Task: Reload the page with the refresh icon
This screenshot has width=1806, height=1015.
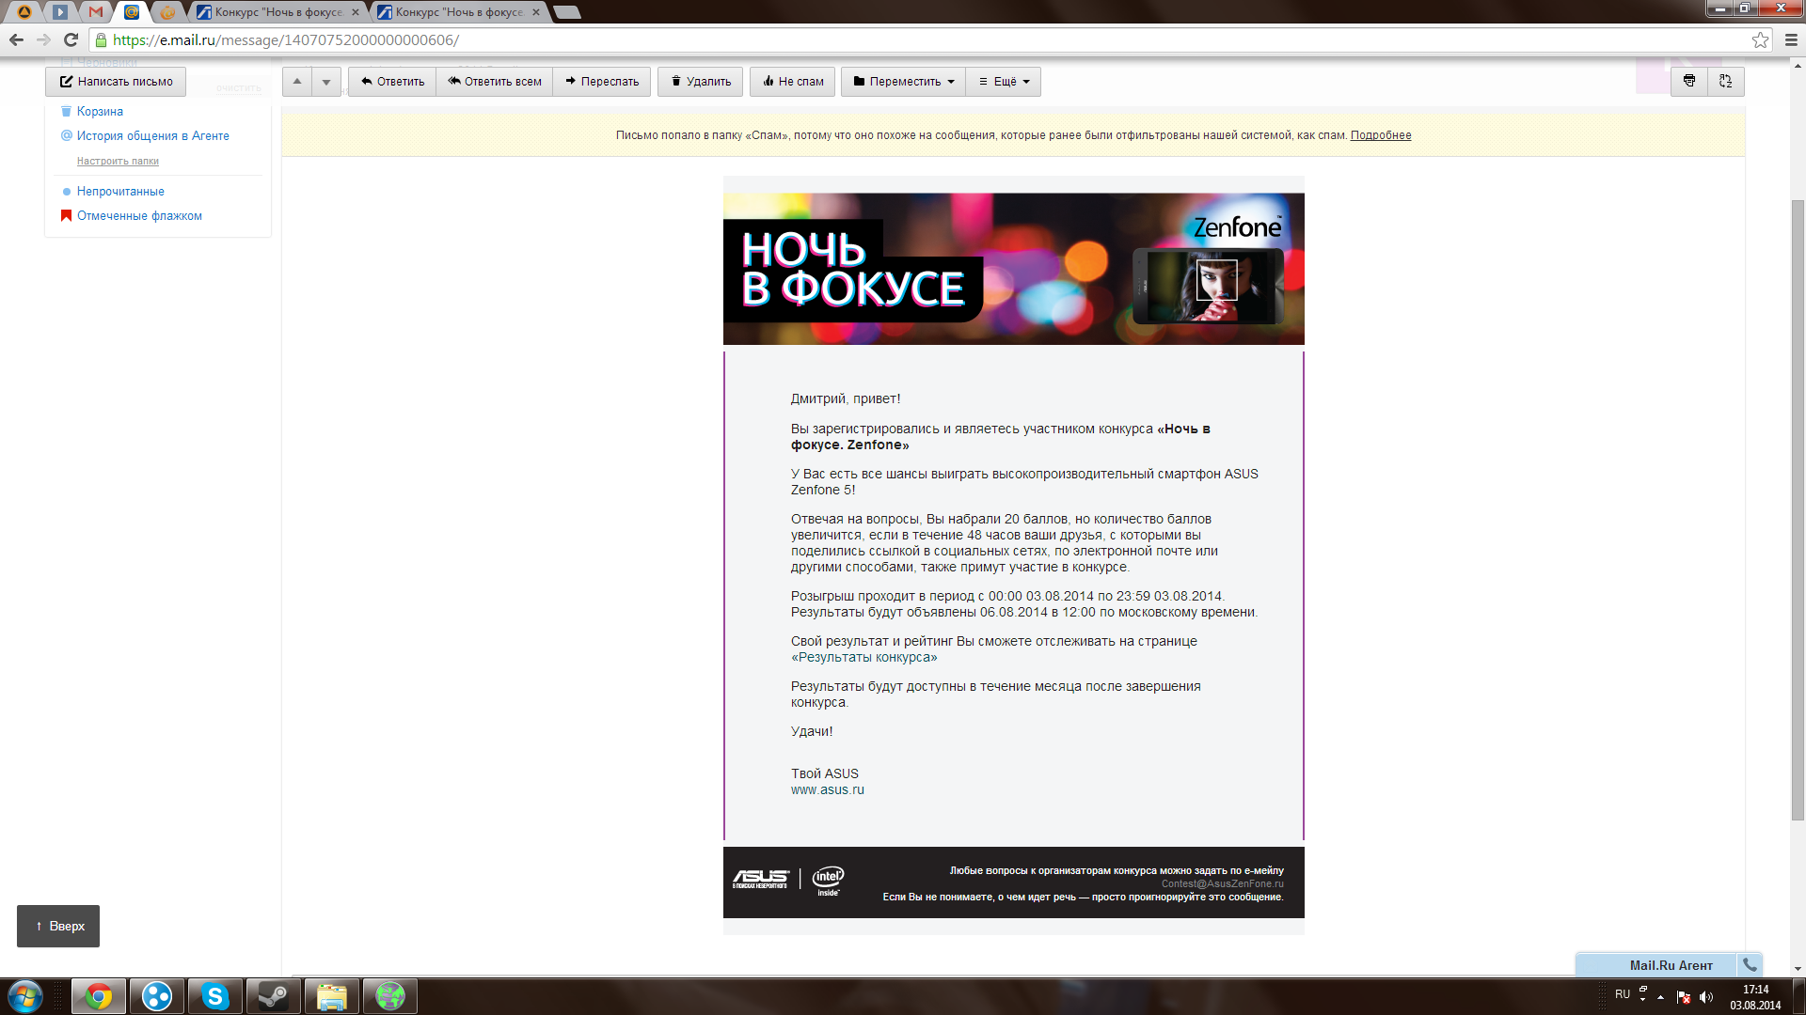Action: (71, 39)
